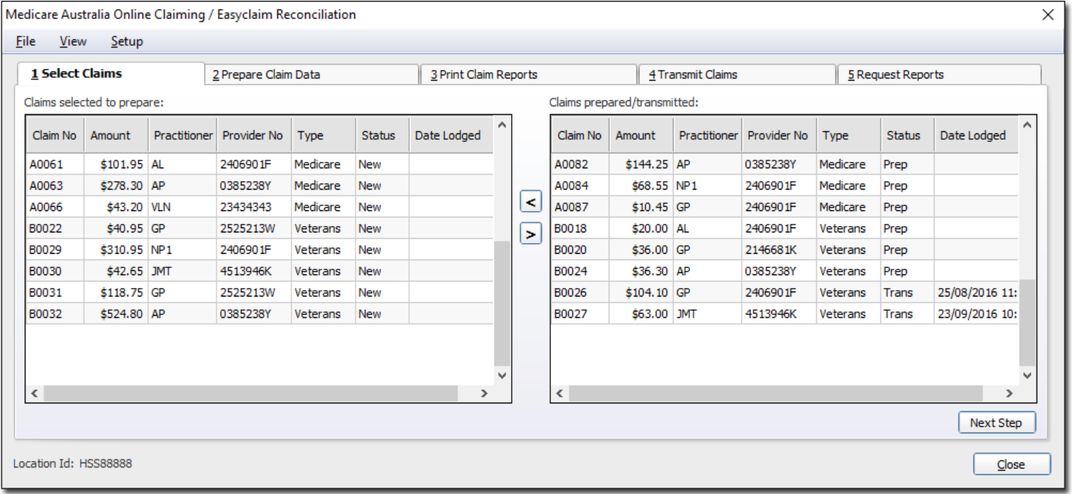Sort prepared list by Claim No header

580,135
